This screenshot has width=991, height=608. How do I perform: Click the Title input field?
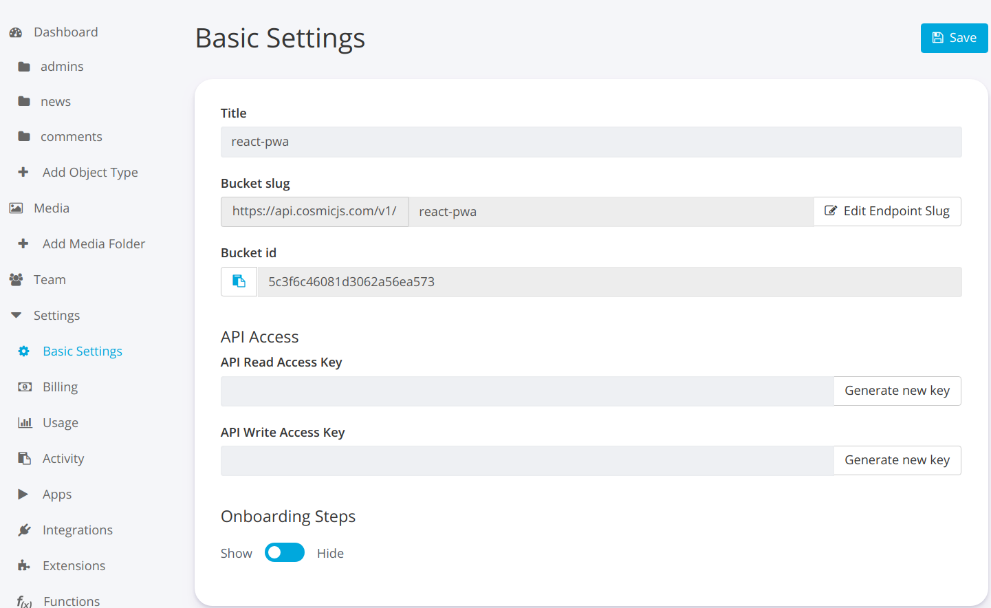[x=591, y=142]
